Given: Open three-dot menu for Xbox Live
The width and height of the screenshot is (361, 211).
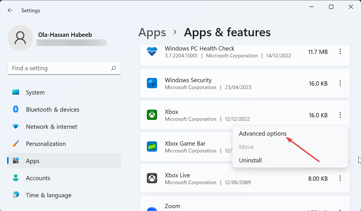Looking at the screenshot, I should click(x=340, y=178).
